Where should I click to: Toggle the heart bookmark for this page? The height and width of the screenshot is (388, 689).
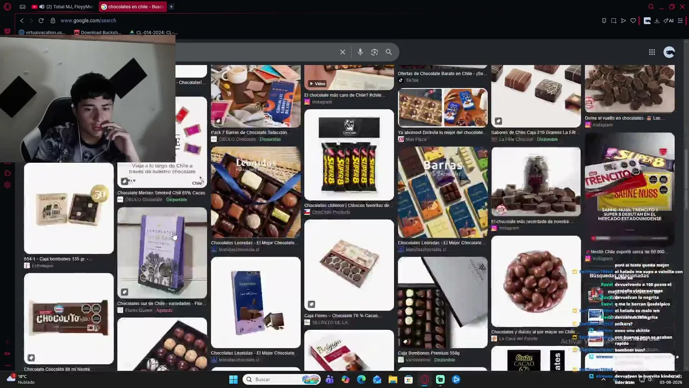coord(633,20)
